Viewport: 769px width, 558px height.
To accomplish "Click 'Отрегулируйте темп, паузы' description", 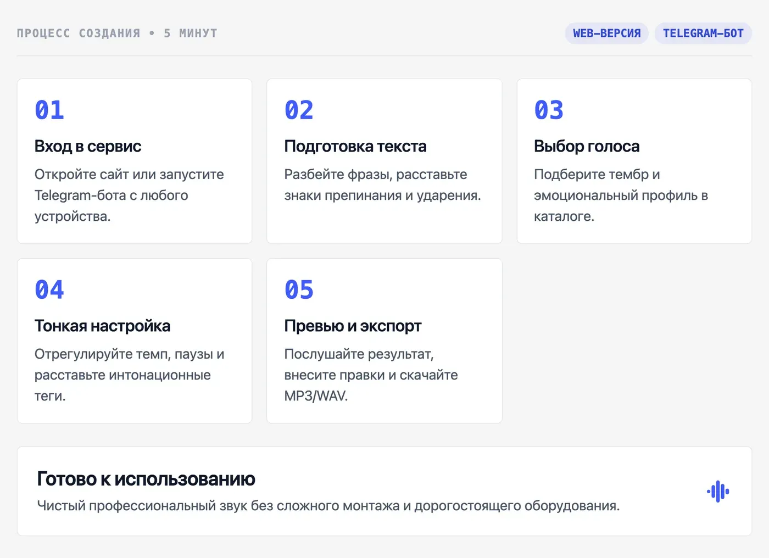I will [x=129, y=375].
